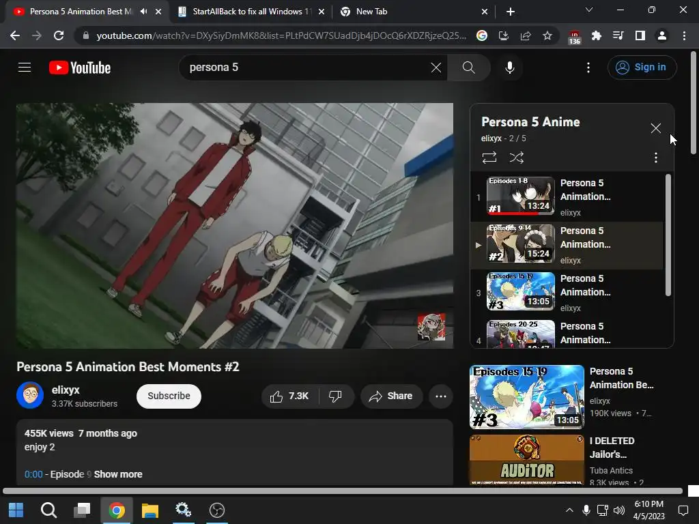699x524 pixels.
Task: Open File Explorer from taskbar
Action: [x=150, y=510]
